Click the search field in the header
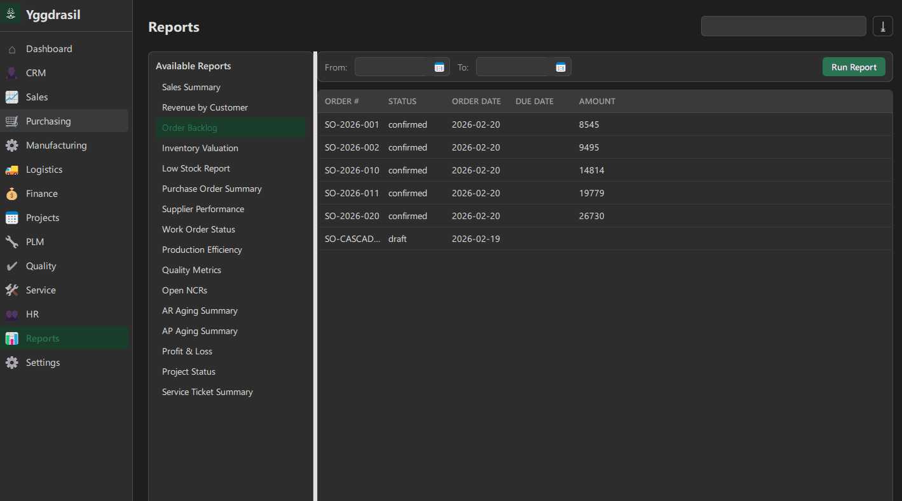 tap(783, 26)
